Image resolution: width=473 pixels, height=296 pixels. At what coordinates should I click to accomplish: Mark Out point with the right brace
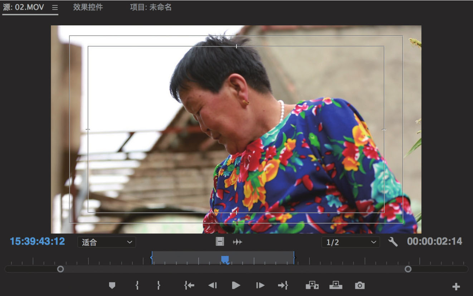coord(159,285)
